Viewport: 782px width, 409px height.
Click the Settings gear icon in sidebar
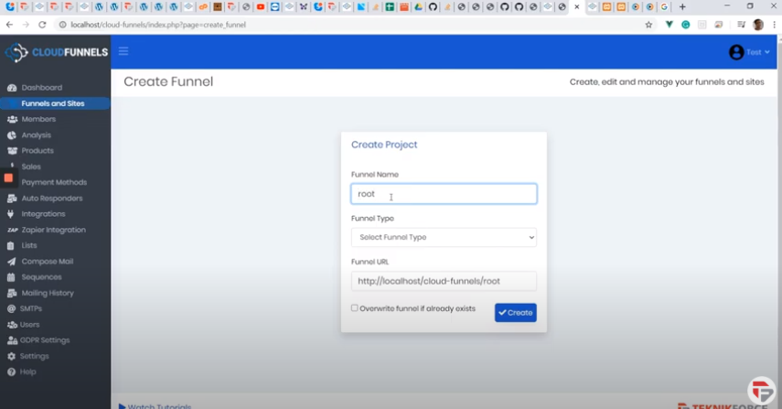12,356
